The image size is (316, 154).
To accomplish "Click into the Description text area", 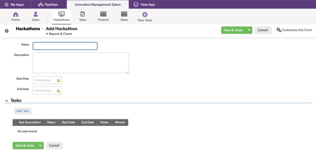I will point(81,63).
